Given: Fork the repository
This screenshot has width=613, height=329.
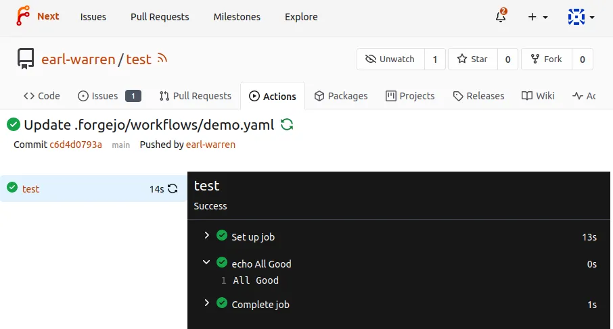Looking at the screenshot, I should (x=547, y=59).
